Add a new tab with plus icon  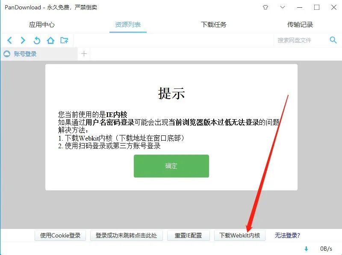(x=84, y=54)
